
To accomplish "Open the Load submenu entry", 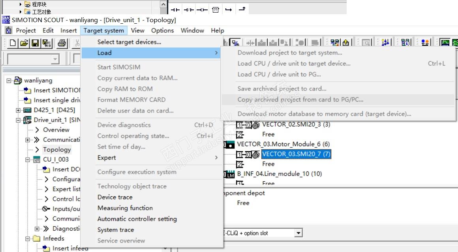I will 151,53.
